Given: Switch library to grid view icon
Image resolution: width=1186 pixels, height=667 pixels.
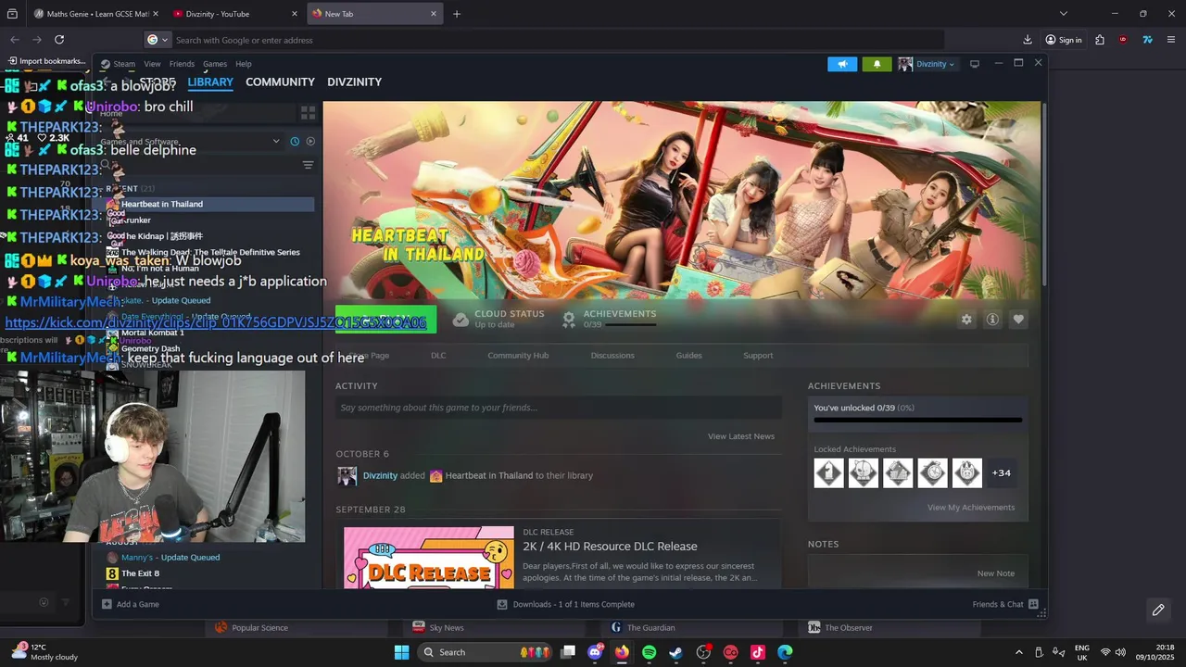Looking at the screenshot, I should point(309,113).
